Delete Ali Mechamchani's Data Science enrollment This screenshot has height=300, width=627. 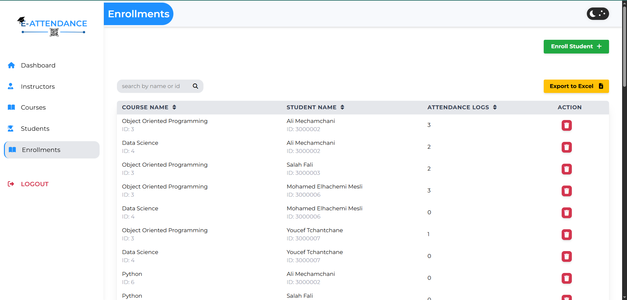pyautogui.click(x=567, y=147)
